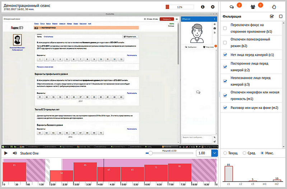287x189 pixels.
Task: Click playback speed field showing 1.00
Action: pyautogui.click(x=204, y=153)
